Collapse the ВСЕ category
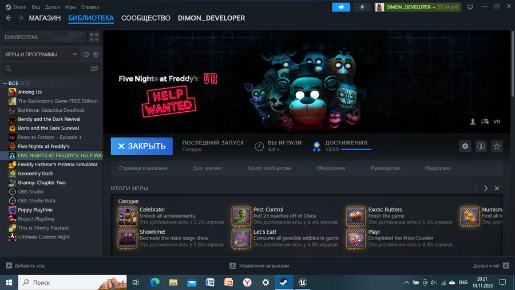The width and height of the screenshot is (515, 290). pos(5,83)
